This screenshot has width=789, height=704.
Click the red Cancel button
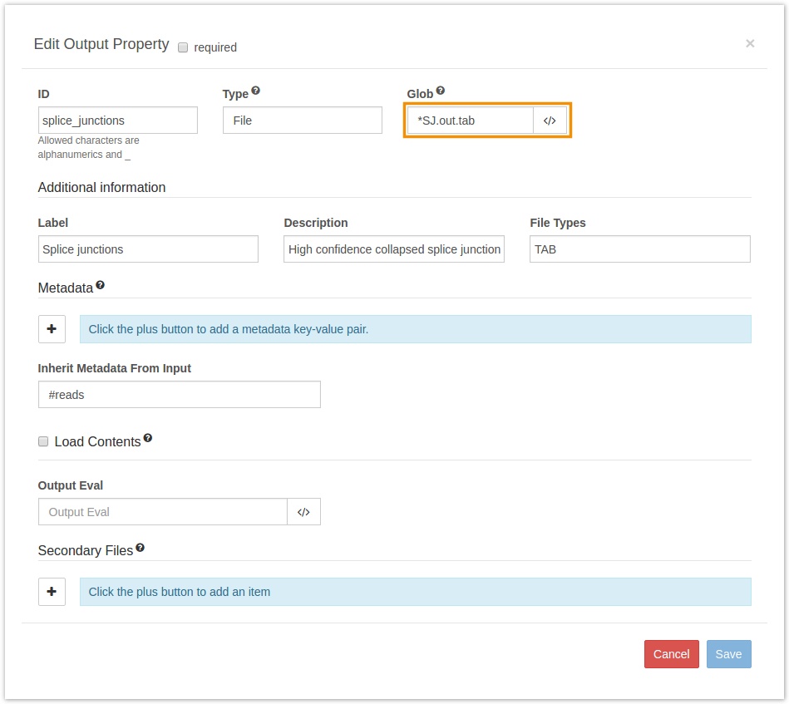tap(671, 654)
